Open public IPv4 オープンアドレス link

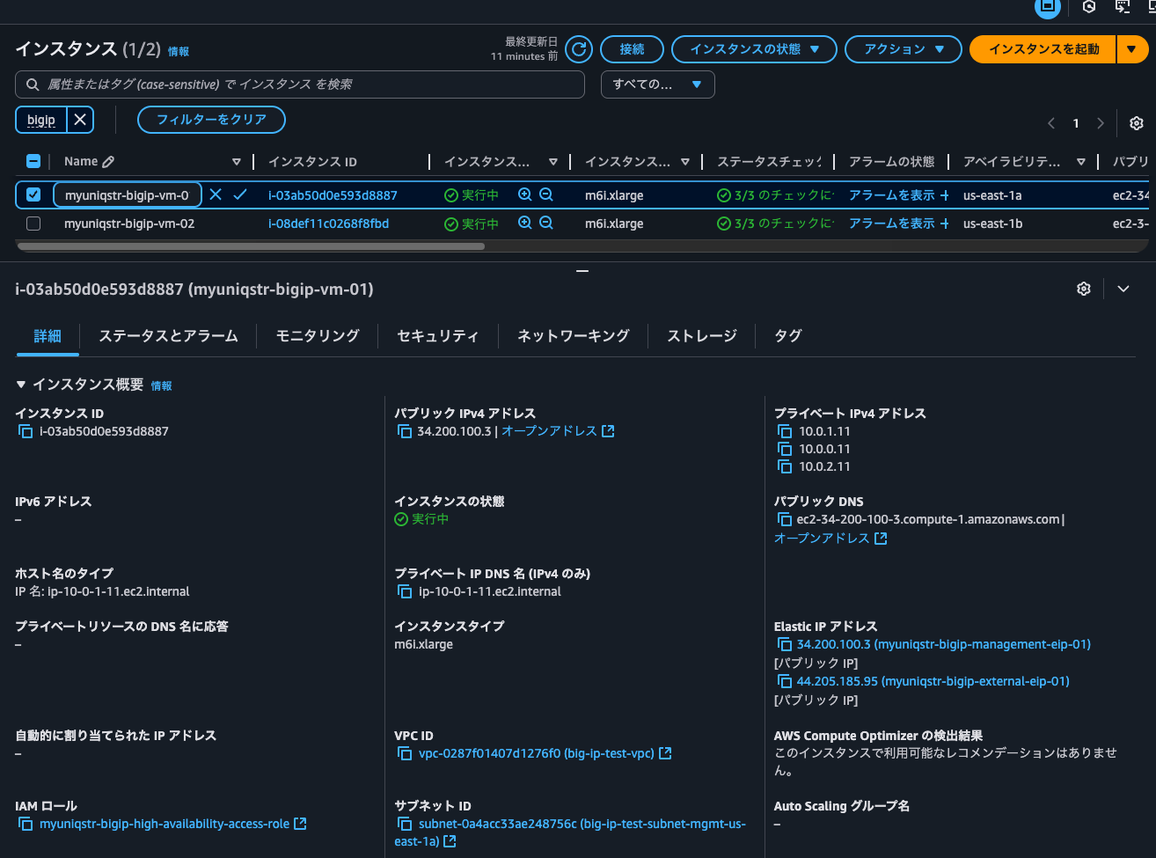pos(558,431)
